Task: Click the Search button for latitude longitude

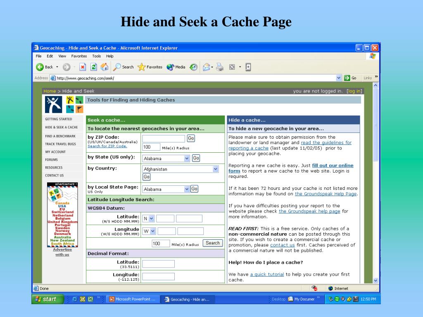Action: (x=213, y=243)
